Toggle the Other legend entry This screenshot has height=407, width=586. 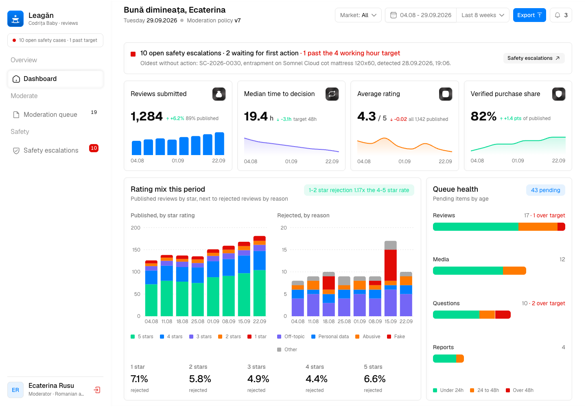(x=287, y=350)
